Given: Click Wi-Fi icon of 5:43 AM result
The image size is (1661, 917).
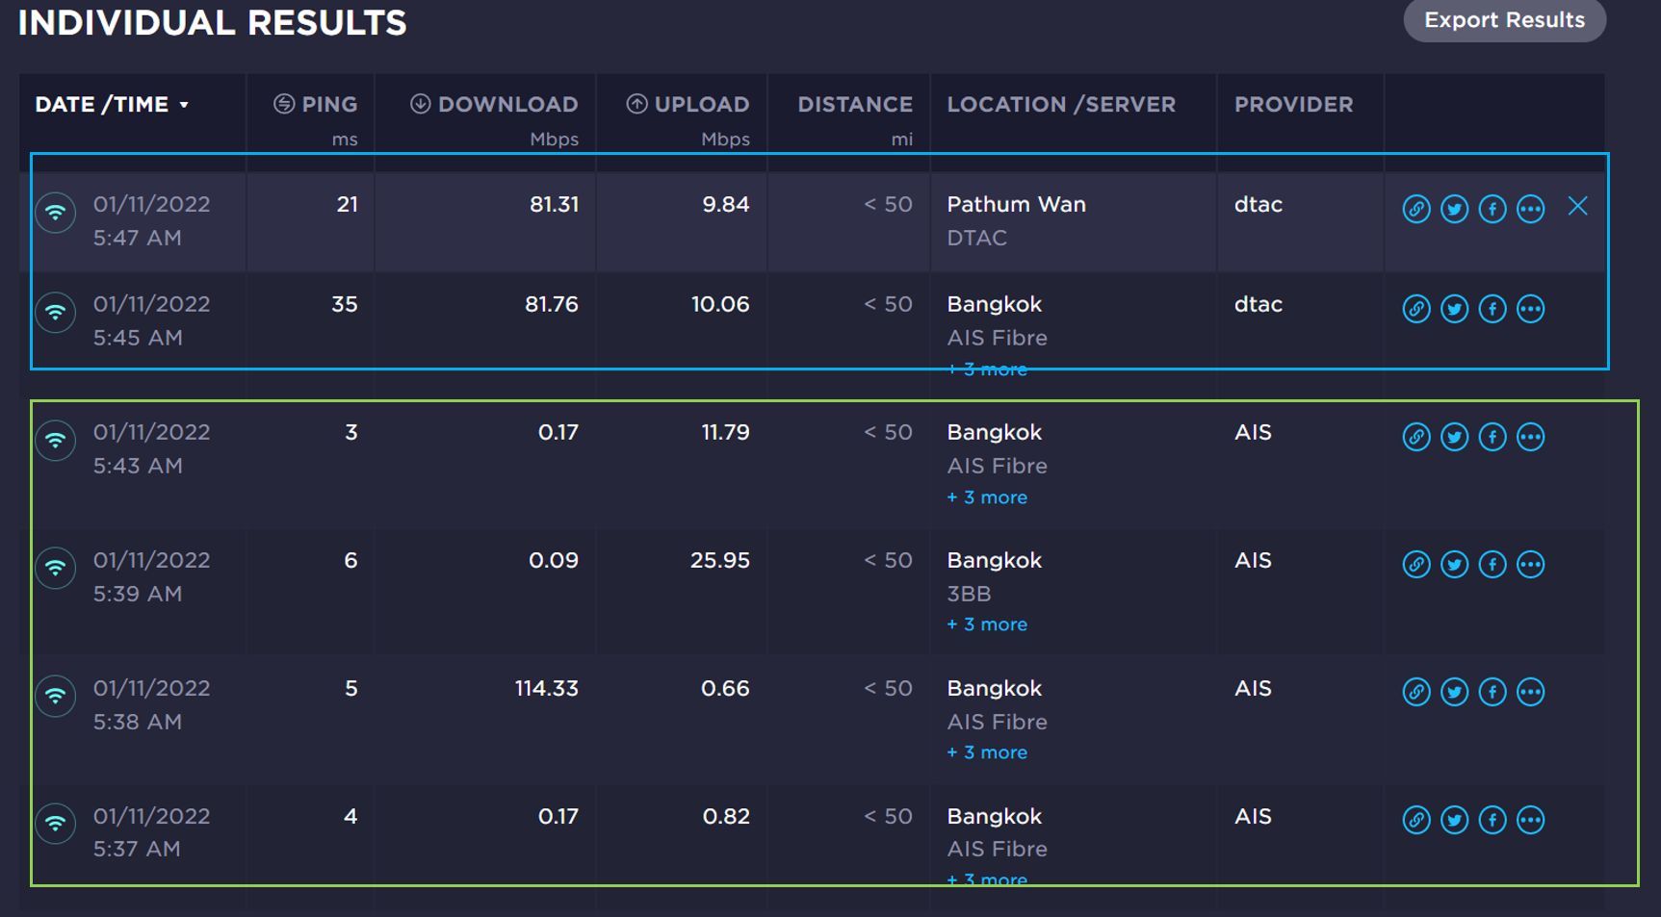Looking at the screenshot, I should (x=56, y=441).
